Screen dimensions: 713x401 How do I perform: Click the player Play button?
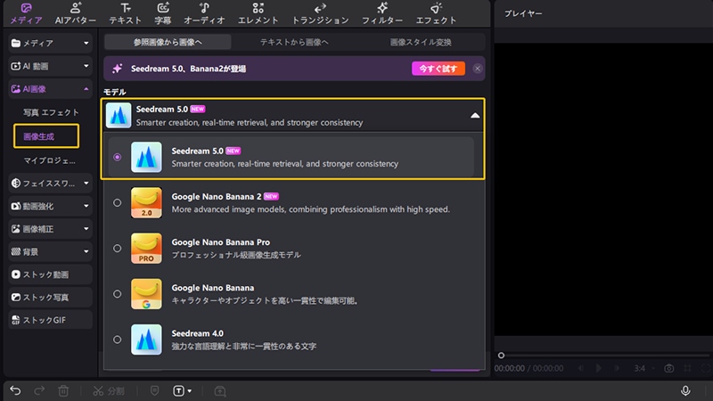click(x=598, y=368)
